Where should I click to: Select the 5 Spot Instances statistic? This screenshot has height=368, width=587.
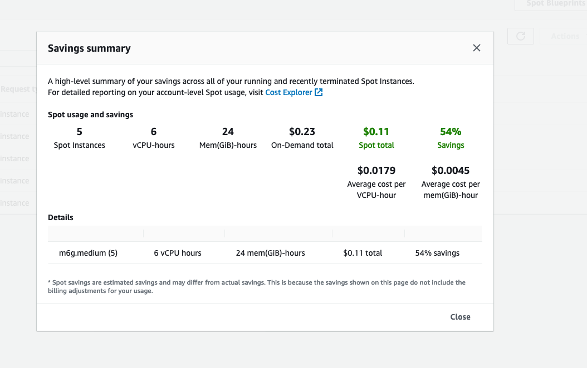(79, 132)
